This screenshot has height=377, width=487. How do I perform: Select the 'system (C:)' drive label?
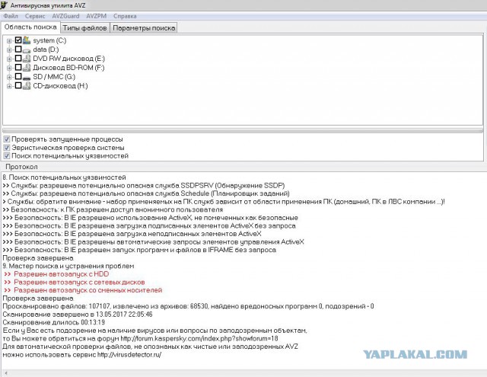pos(49,40)
